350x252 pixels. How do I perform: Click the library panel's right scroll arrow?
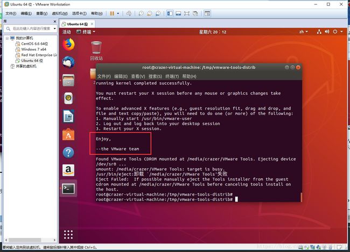click(54, 240)
